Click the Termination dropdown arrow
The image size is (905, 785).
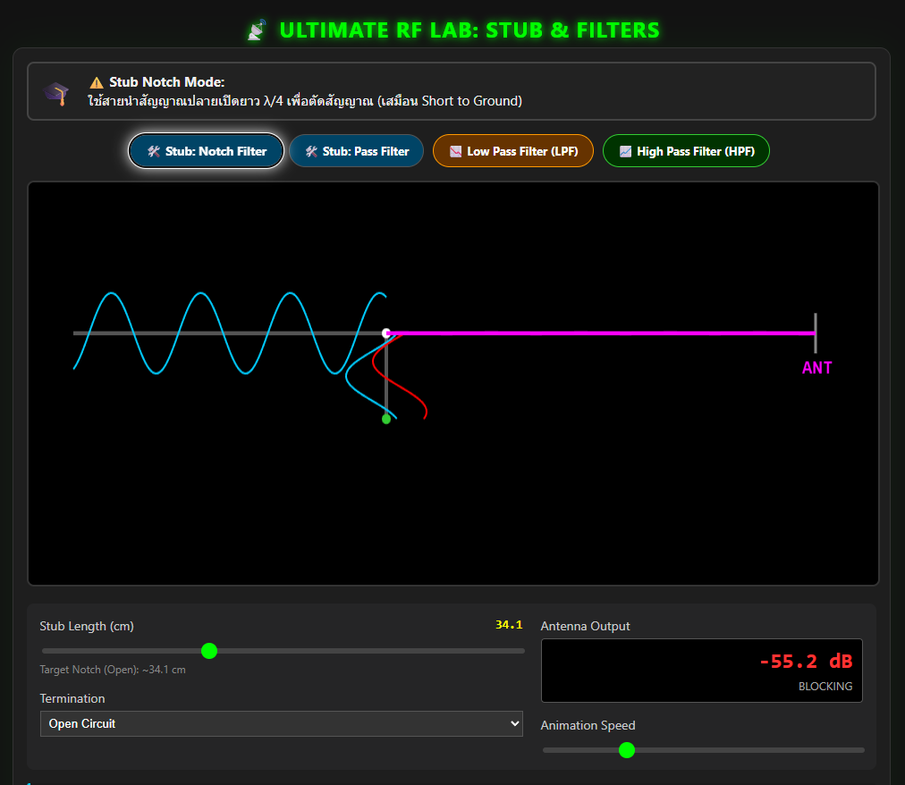point(513,723)
